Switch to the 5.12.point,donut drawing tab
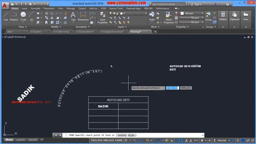Screen dimensions: 256x144 85,32
